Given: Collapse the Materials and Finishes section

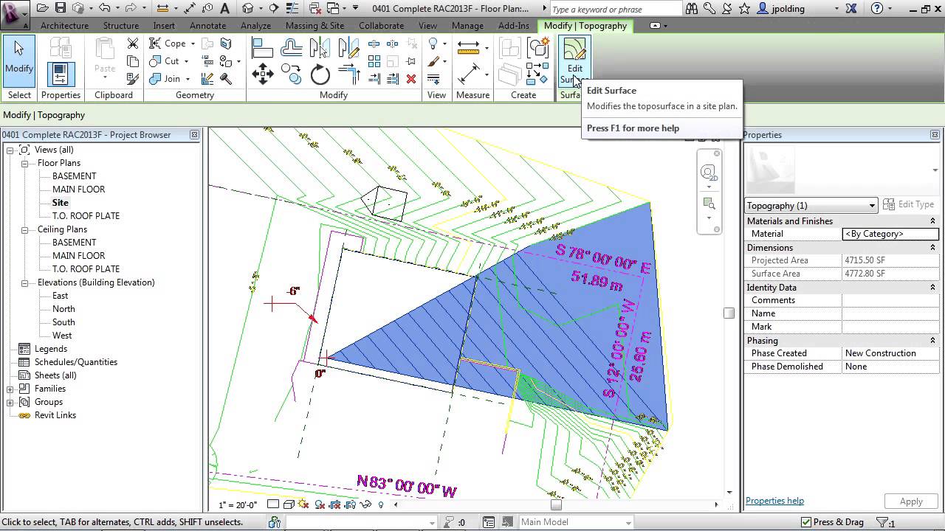Looking at the screenshot, I should 932,221.
